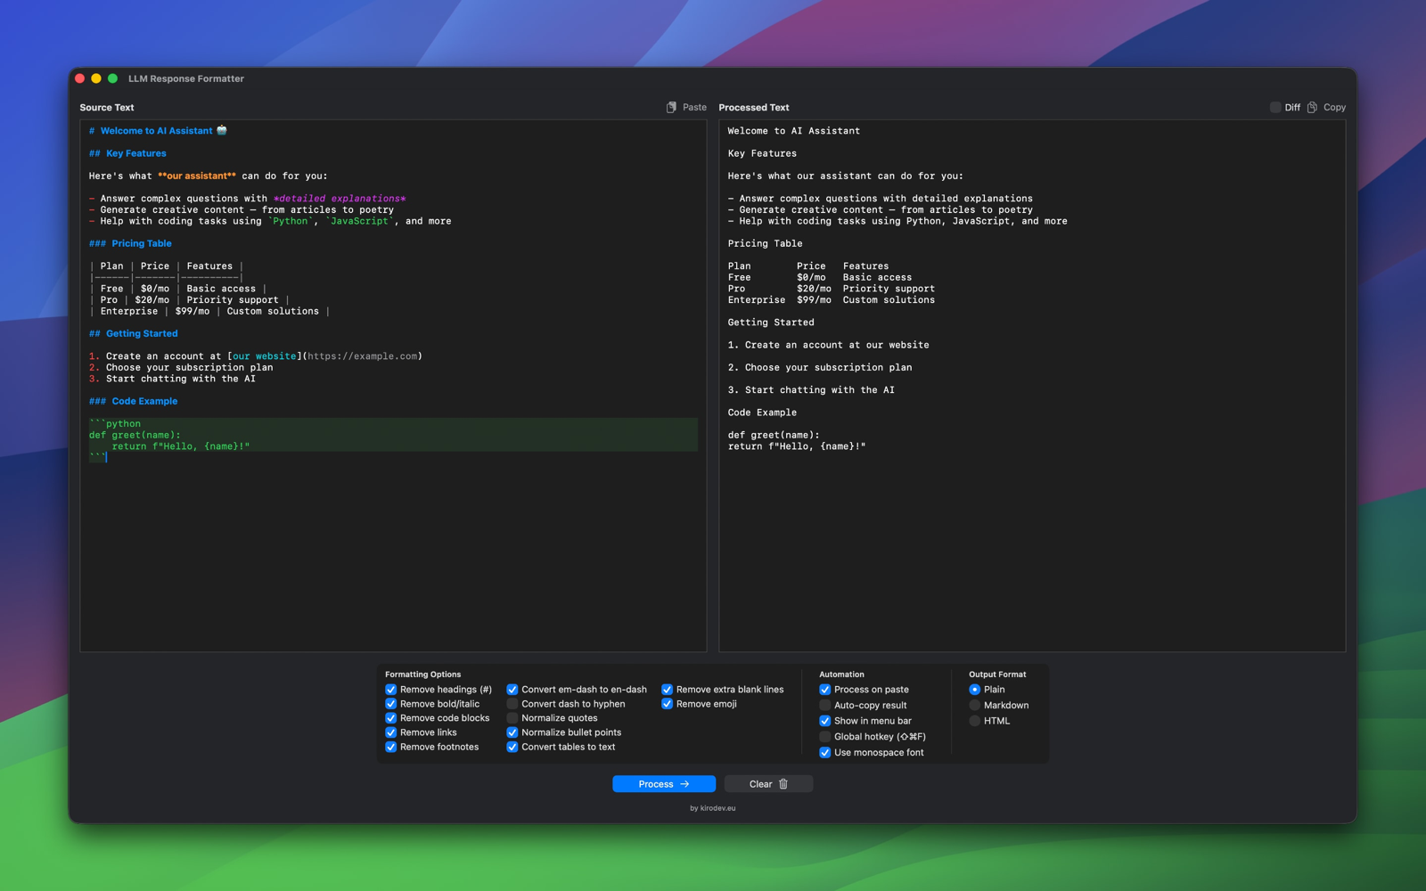Screen dimensions: 1426x891
Task: Uncheck Remove bold/italic
Action: tap(390, 703)
